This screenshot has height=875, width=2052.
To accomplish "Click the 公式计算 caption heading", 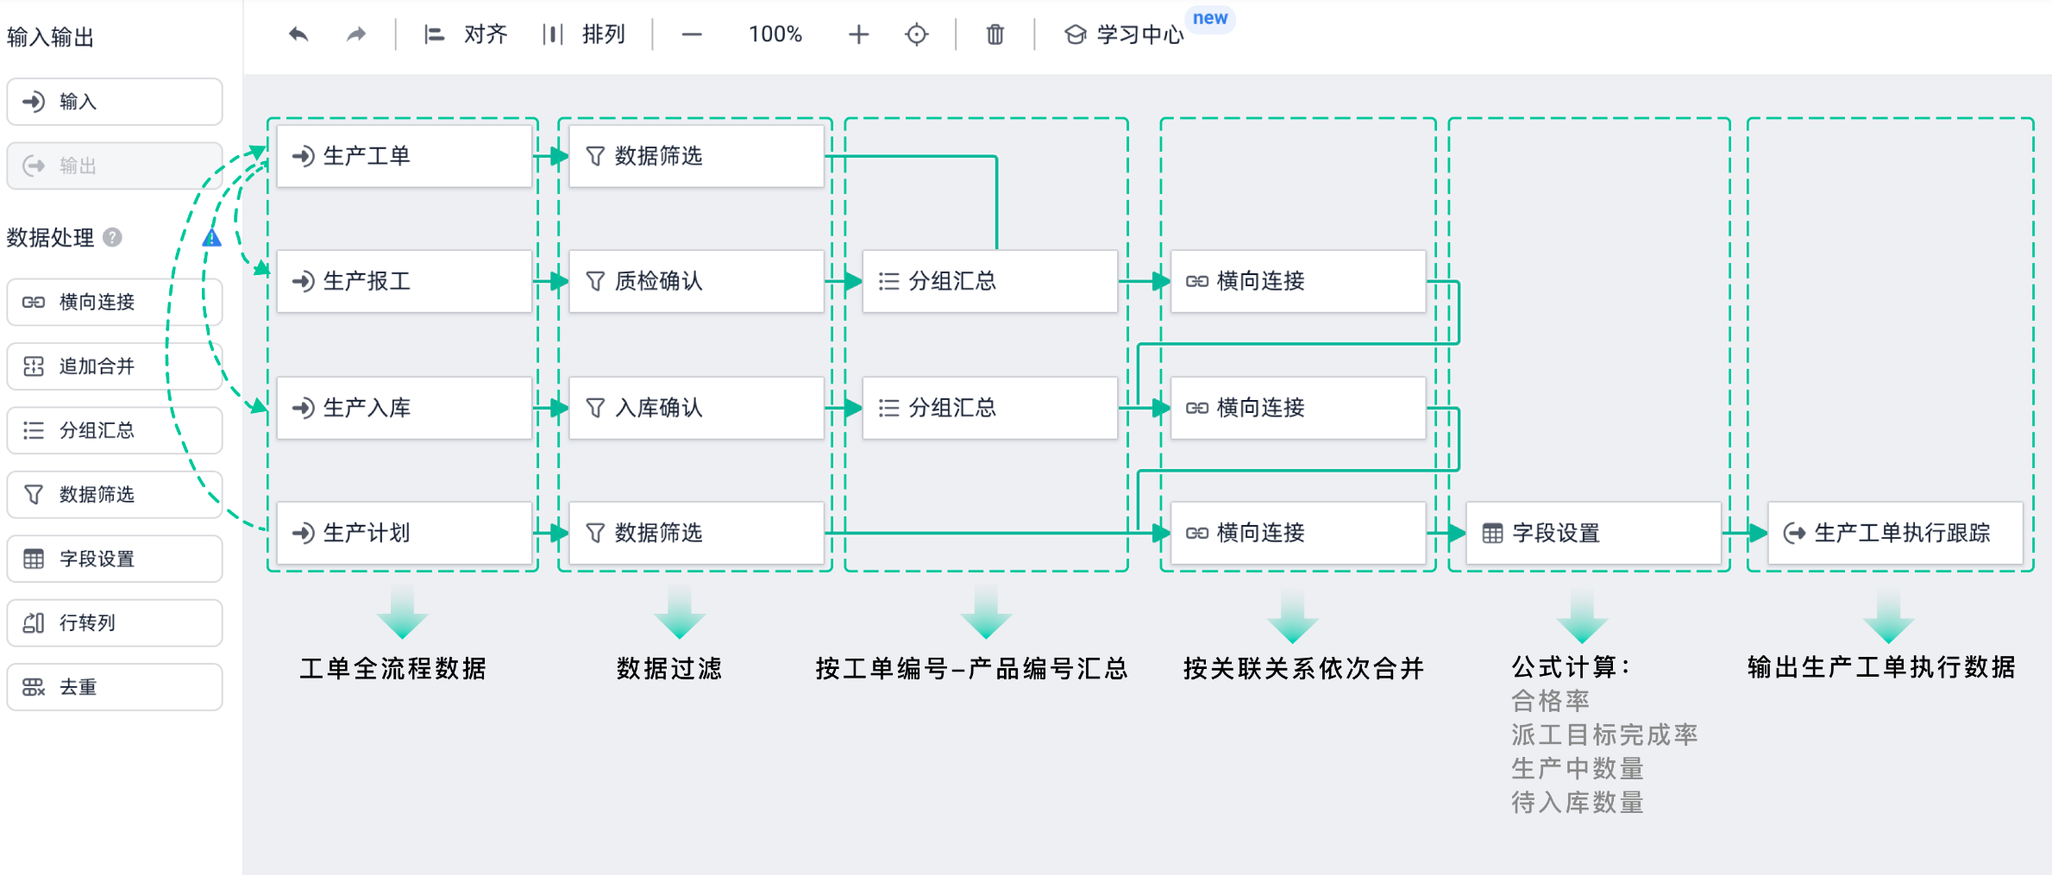I will 1571,667.
